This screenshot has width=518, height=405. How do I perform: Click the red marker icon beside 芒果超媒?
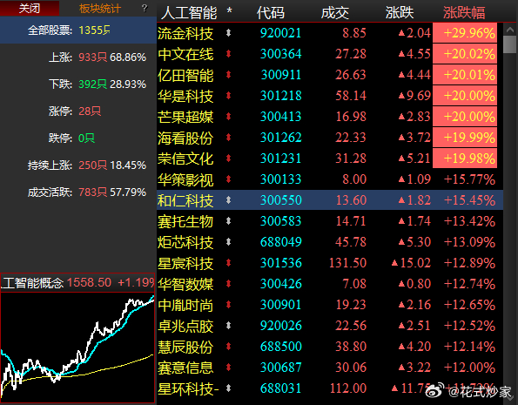(228, 116)
